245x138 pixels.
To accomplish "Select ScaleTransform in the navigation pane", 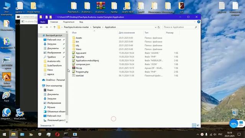I will point(54,66).
